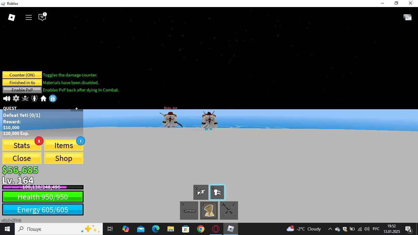Open Wi-Fi network tray icon
This screenshot has height=235, width=418.
coord(360,229)
